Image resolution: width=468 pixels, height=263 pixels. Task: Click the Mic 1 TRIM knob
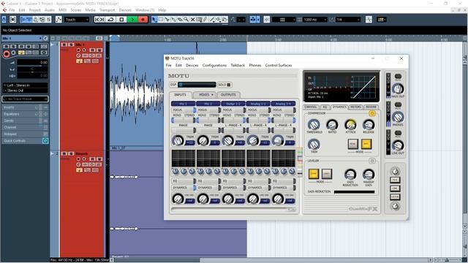pos(178,140)
